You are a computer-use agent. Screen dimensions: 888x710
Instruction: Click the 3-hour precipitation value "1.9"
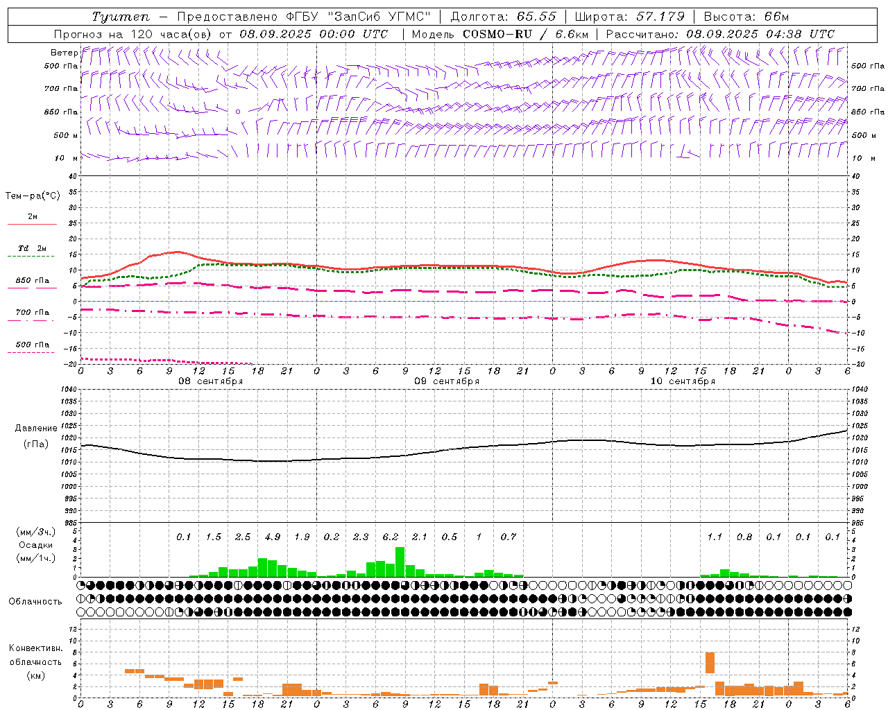pos(302,537)
